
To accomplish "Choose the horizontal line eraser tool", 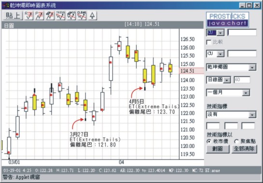I will 50,16.
